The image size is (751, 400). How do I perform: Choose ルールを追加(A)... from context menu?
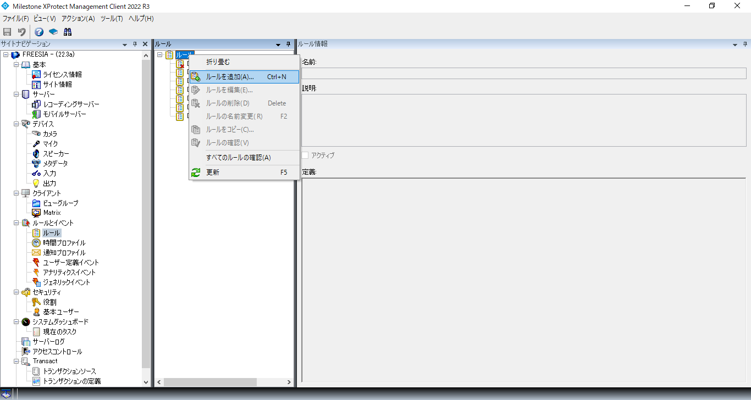click(245, 77)
